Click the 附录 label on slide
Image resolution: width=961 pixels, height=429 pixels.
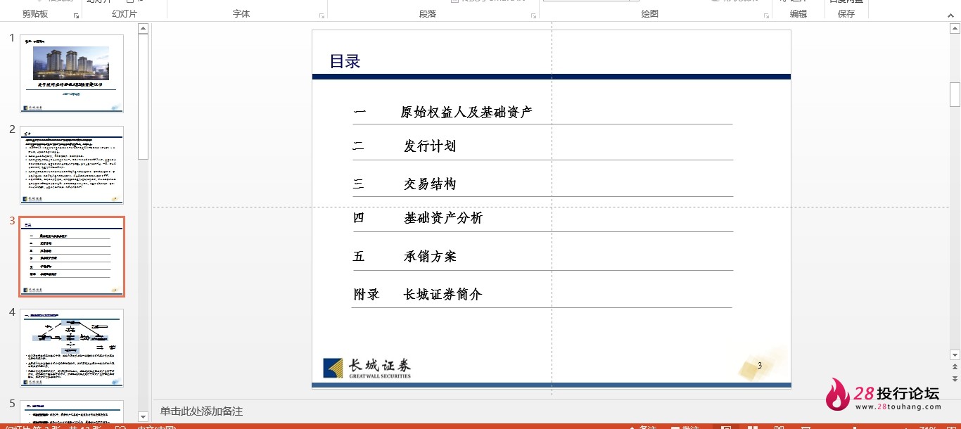367,295
